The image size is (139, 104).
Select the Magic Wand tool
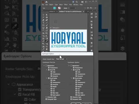43,17
